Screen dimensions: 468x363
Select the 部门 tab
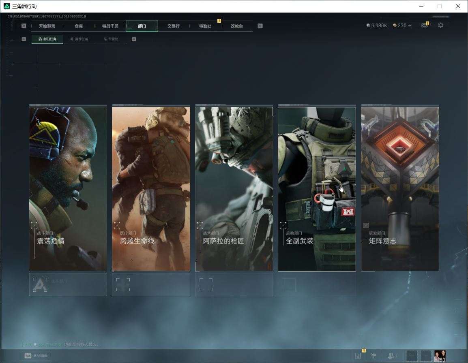[142, 26]
